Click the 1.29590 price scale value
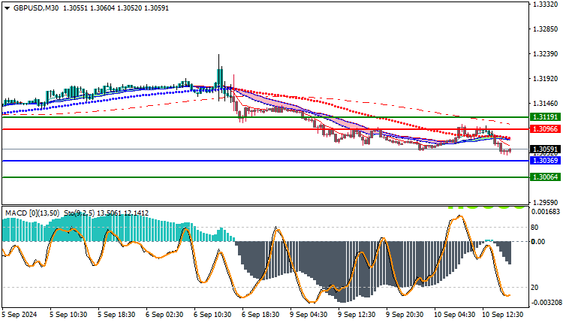Image resolution: width=563 pixels, height=323 pixels. coord(546,203)
